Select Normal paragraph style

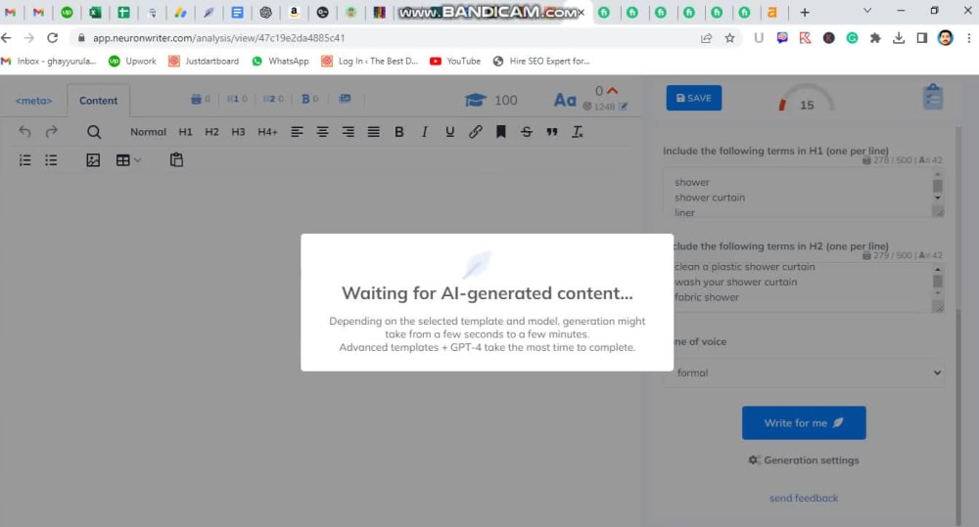[x=148, y=132]
